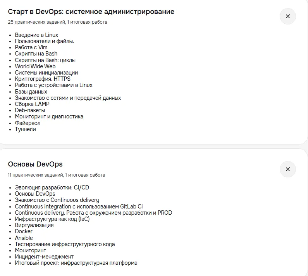The image size is (308, 276).
Task: Select the "Введение в Linux" topic
Action: pyautogui.click(x=36, y=35)
